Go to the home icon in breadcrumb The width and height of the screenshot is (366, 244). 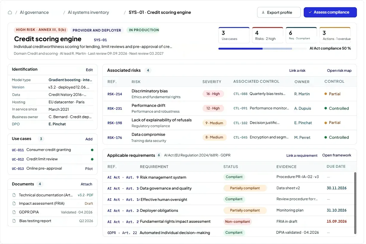(x=10, y=12)
